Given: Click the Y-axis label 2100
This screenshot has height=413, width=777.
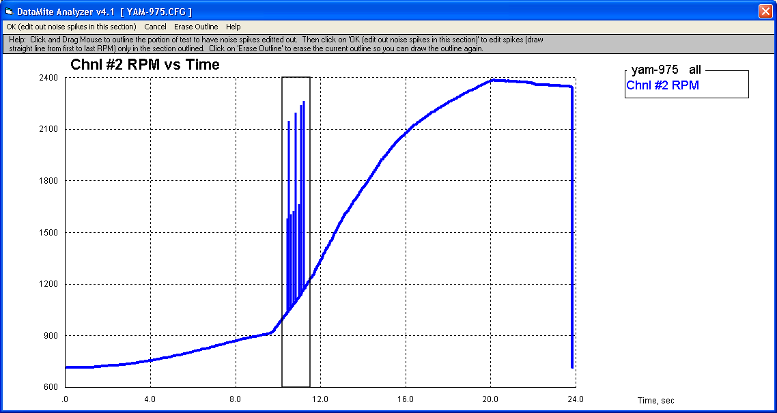Looking at the screenshot, I should [48, 129].
